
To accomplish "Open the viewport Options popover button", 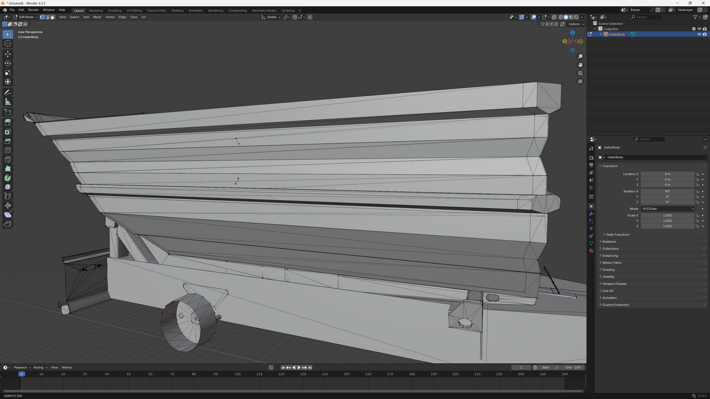I will pyautogui.click(x=575, y=24).
